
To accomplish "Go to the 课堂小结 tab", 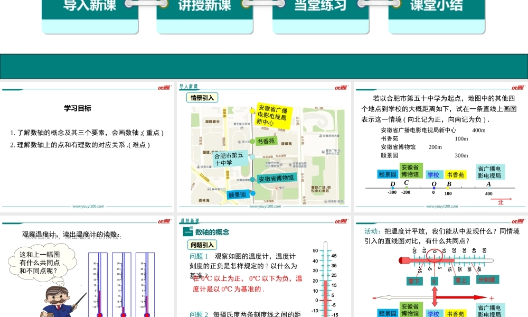I will click(x=436, y=6).
